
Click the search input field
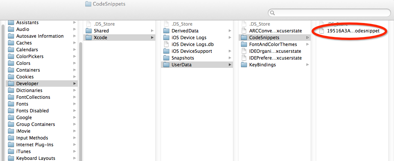click(330, 13)
